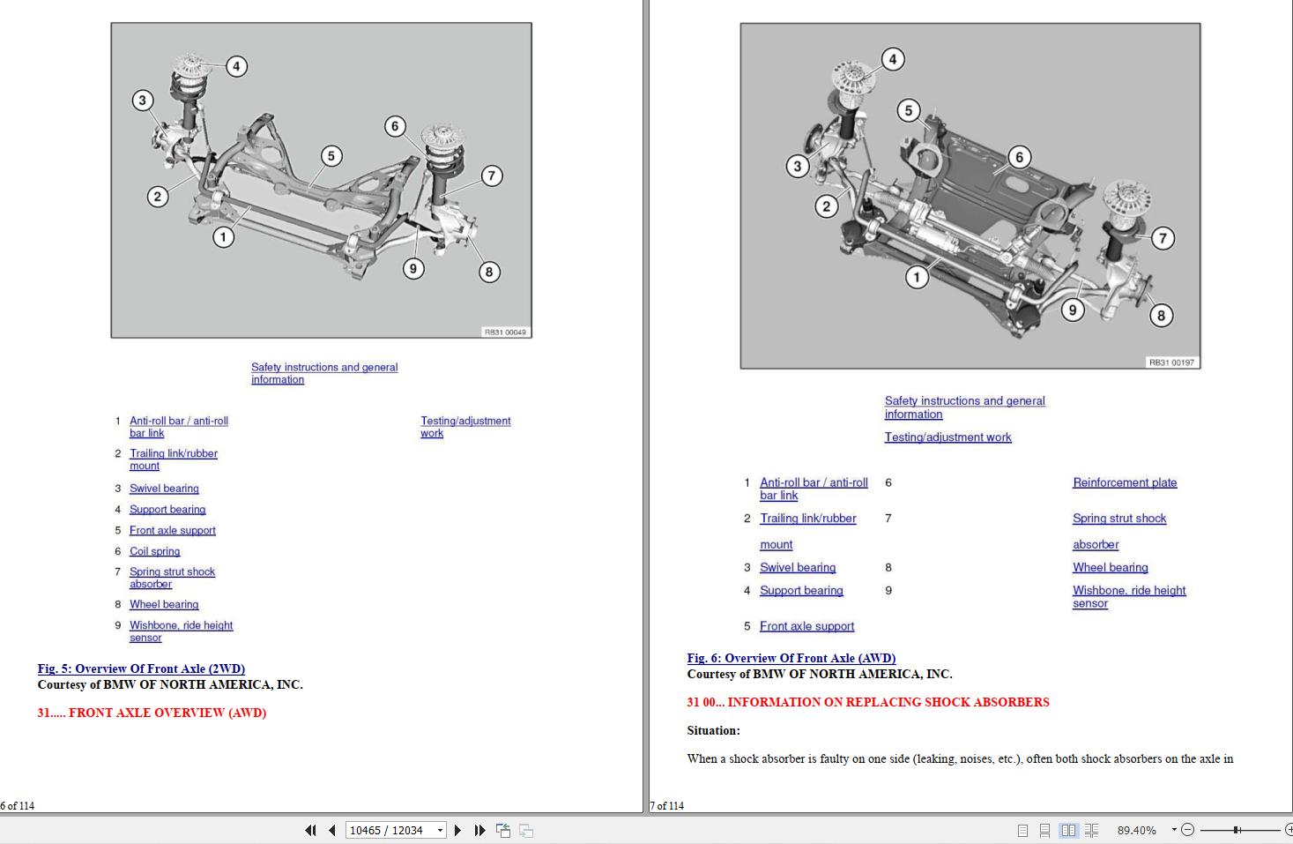
Task: Jump to the last page
Action: (x=479, y=830)
